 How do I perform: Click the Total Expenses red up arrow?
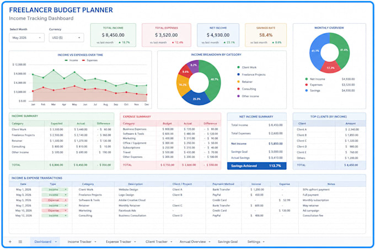(173, 42)
